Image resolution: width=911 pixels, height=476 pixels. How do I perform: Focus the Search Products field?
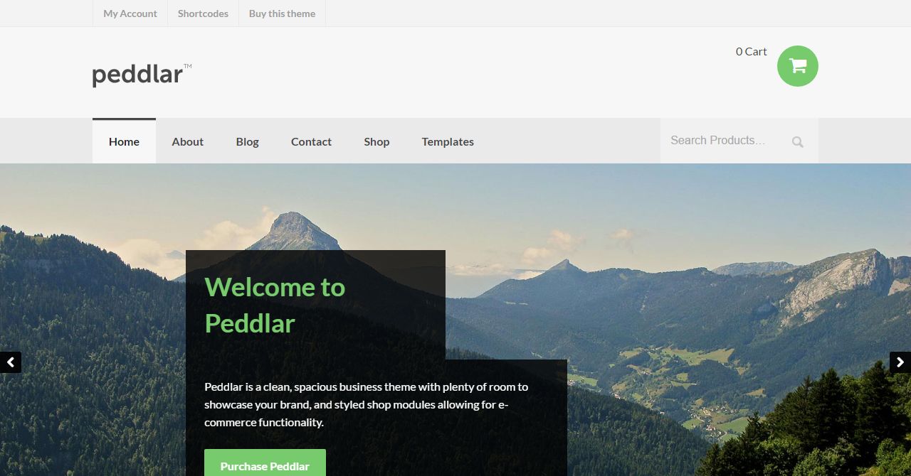pos(726,141)
